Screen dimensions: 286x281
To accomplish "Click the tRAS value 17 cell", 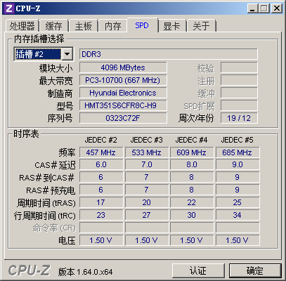I will point(101,202).
